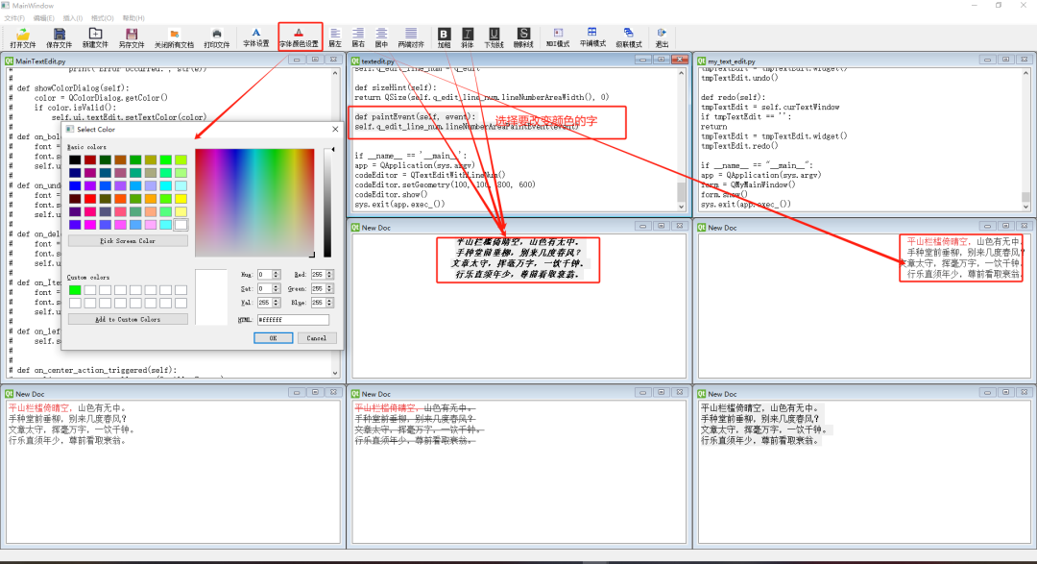Click 'return' line in my_text_edit.py
This screenshot has height=564, width=1037.
(x=713, y=127)
